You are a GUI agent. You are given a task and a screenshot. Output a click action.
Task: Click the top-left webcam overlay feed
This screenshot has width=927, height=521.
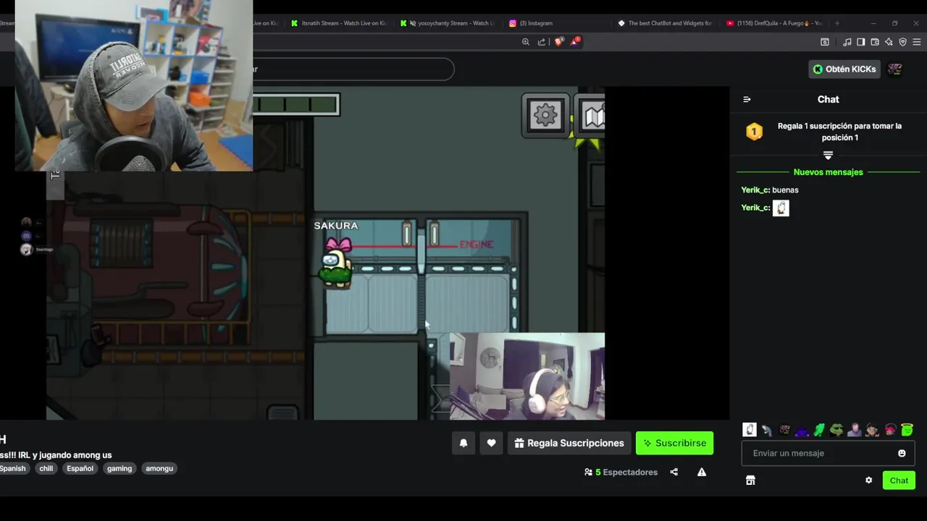pos(134,85)
